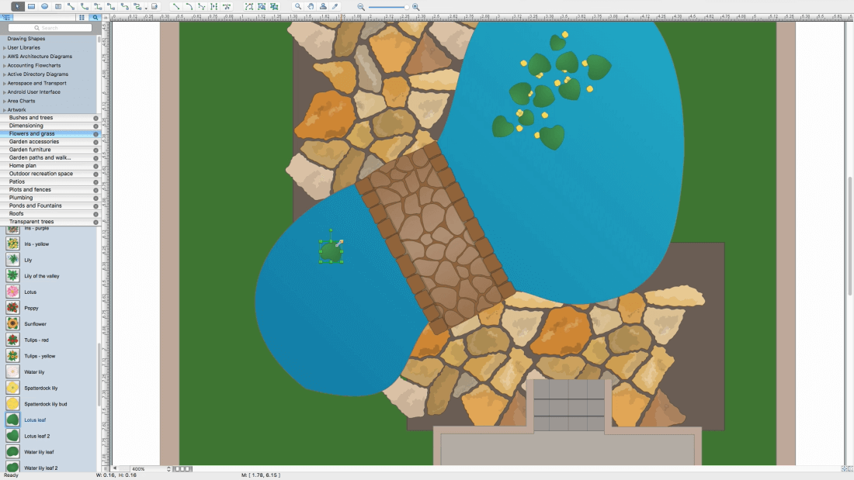
Task: Click the zoom out magnifier icon
Action: (361, 6)
